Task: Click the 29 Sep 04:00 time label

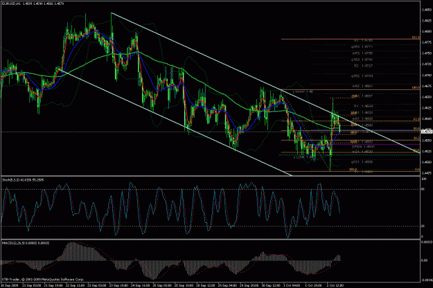Action: (x=227, y=285)
